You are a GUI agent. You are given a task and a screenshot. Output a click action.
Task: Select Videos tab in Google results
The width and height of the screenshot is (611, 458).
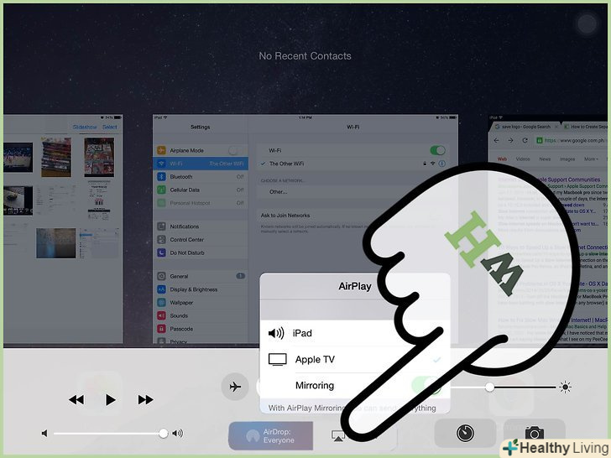(x=523, y=159)
